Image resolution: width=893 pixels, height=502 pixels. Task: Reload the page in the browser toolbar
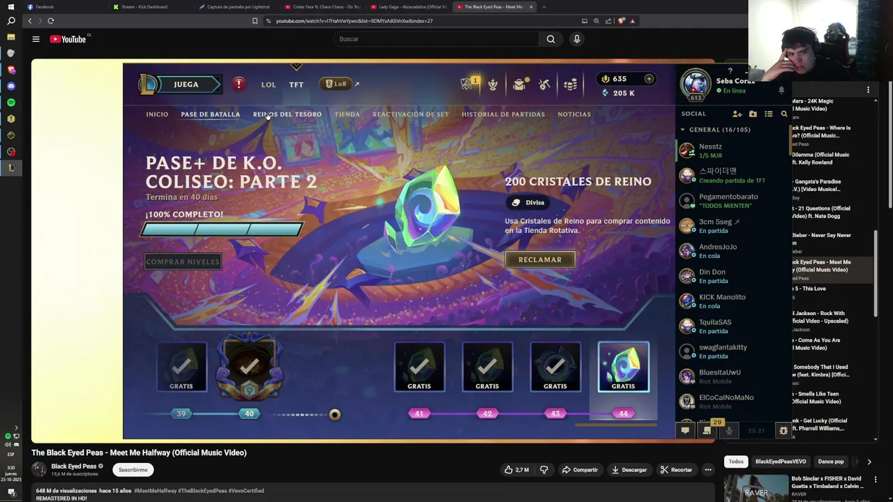pos(51,21)
